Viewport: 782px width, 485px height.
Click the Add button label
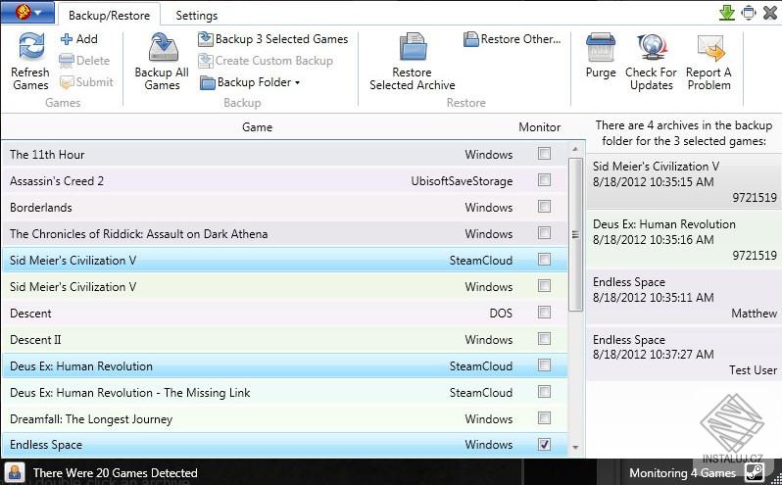click(87, 39)
